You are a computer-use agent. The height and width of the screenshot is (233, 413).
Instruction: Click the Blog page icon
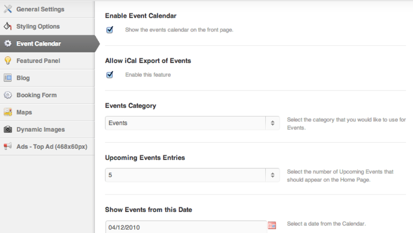tap(7, 78)
